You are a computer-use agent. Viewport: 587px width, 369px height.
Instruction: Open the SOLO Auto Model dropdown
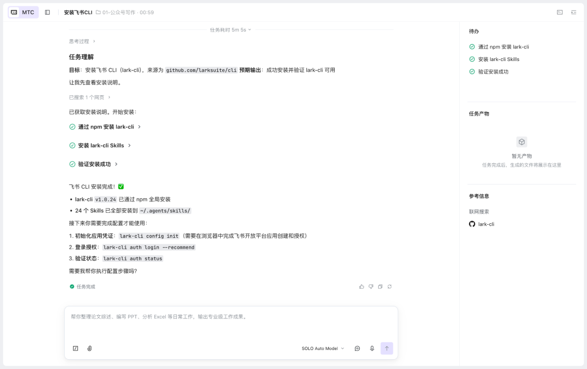323,348
